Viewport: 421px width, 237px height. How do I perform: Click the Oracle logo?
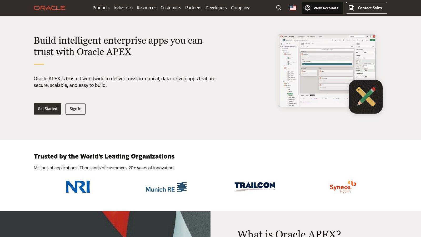49,8
